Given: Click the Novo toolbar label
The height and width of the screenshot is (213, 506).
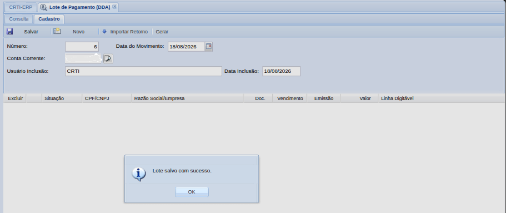Looking at the screenshot, I should (x=78, y=32).
